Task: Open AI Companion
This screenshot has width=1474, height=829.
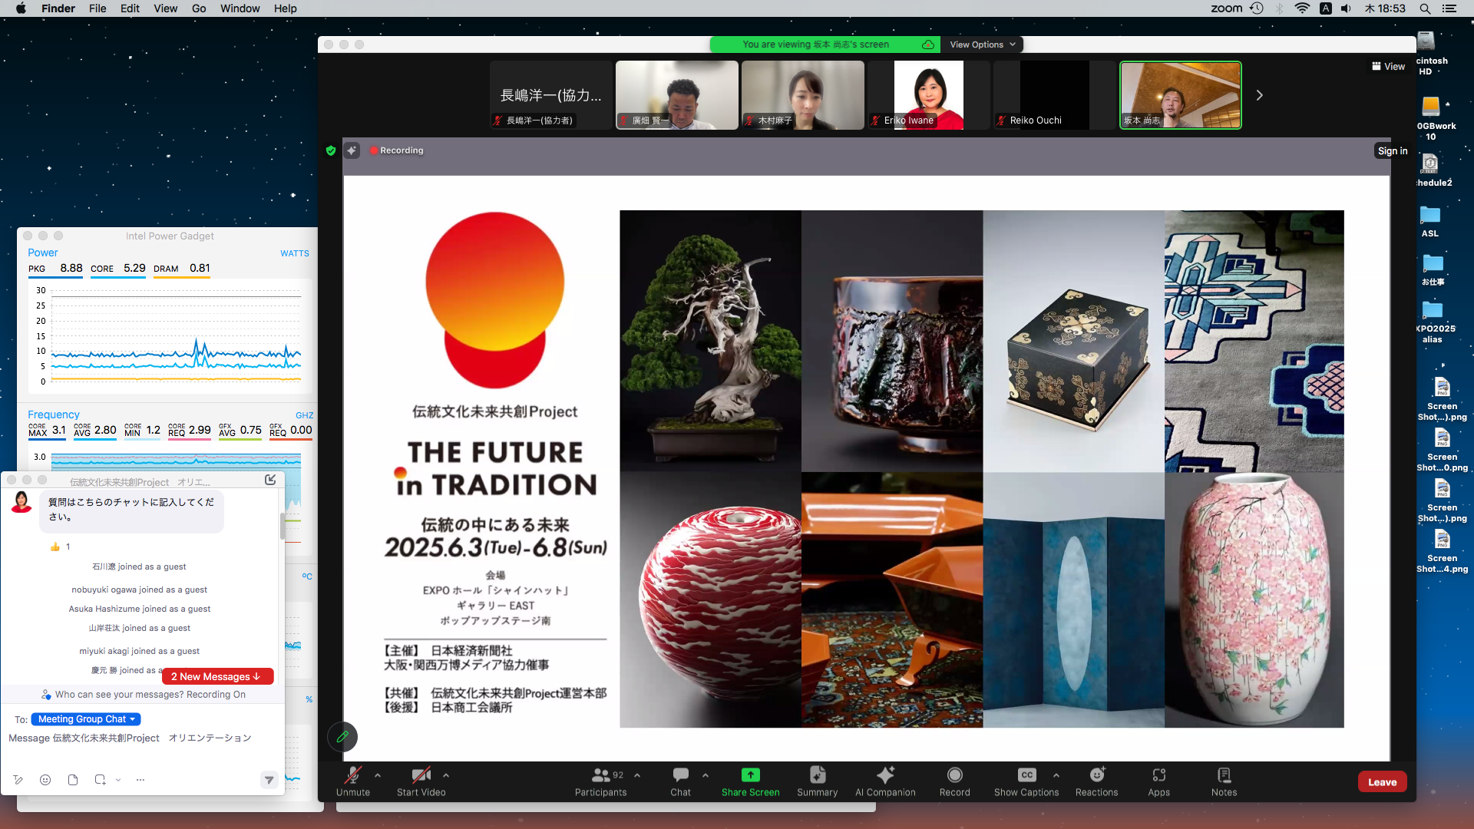Action: 885,781
